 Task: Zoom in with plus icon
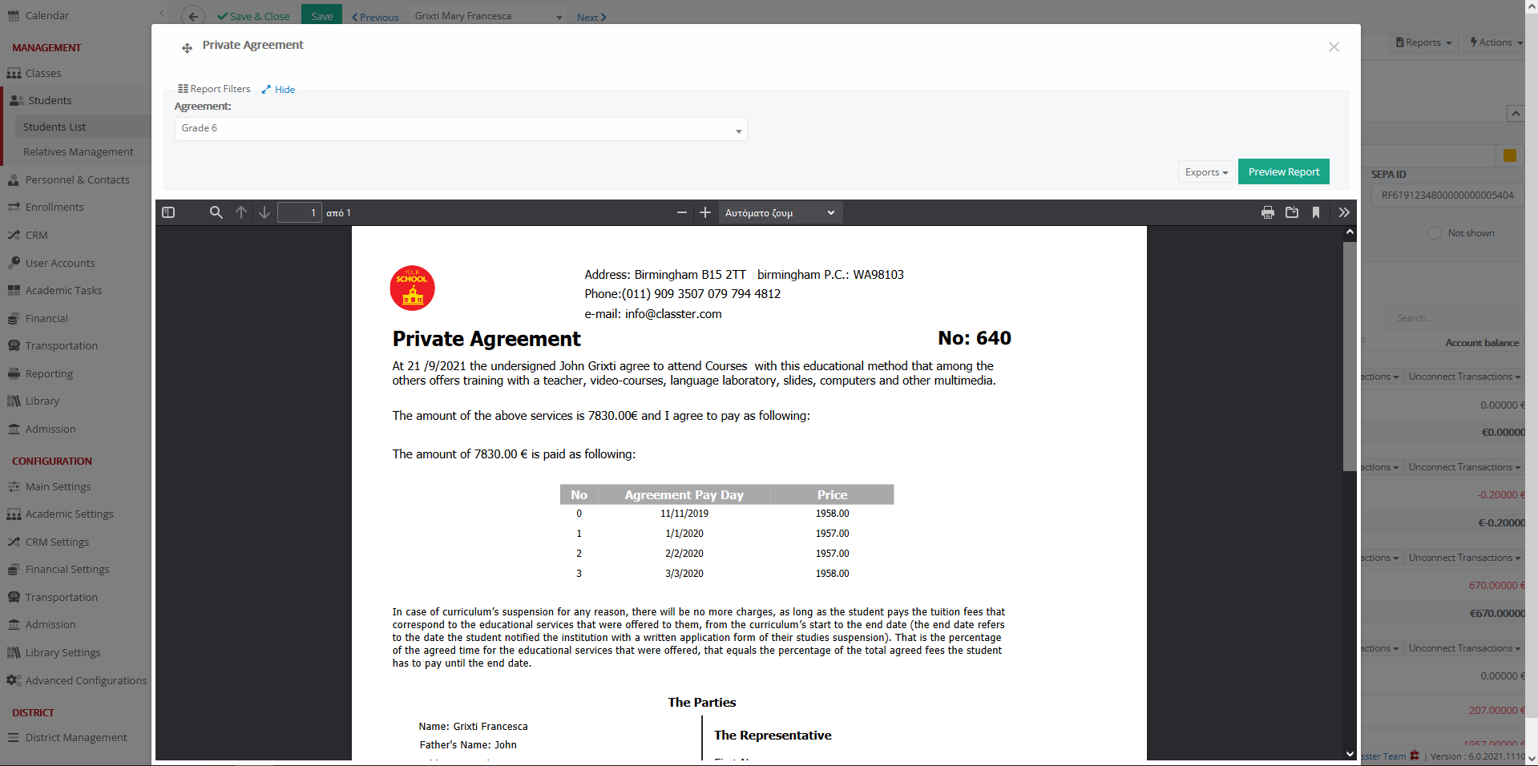pos(705,212)
